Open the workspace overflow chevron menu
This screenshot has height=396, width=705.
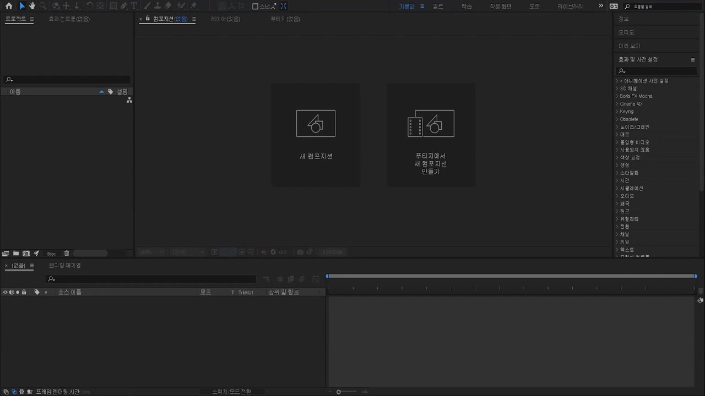601,6
